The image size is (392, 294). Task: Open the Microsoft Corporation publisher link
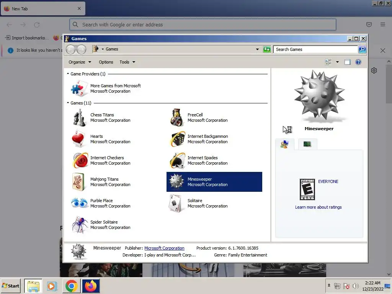[164, 248]
